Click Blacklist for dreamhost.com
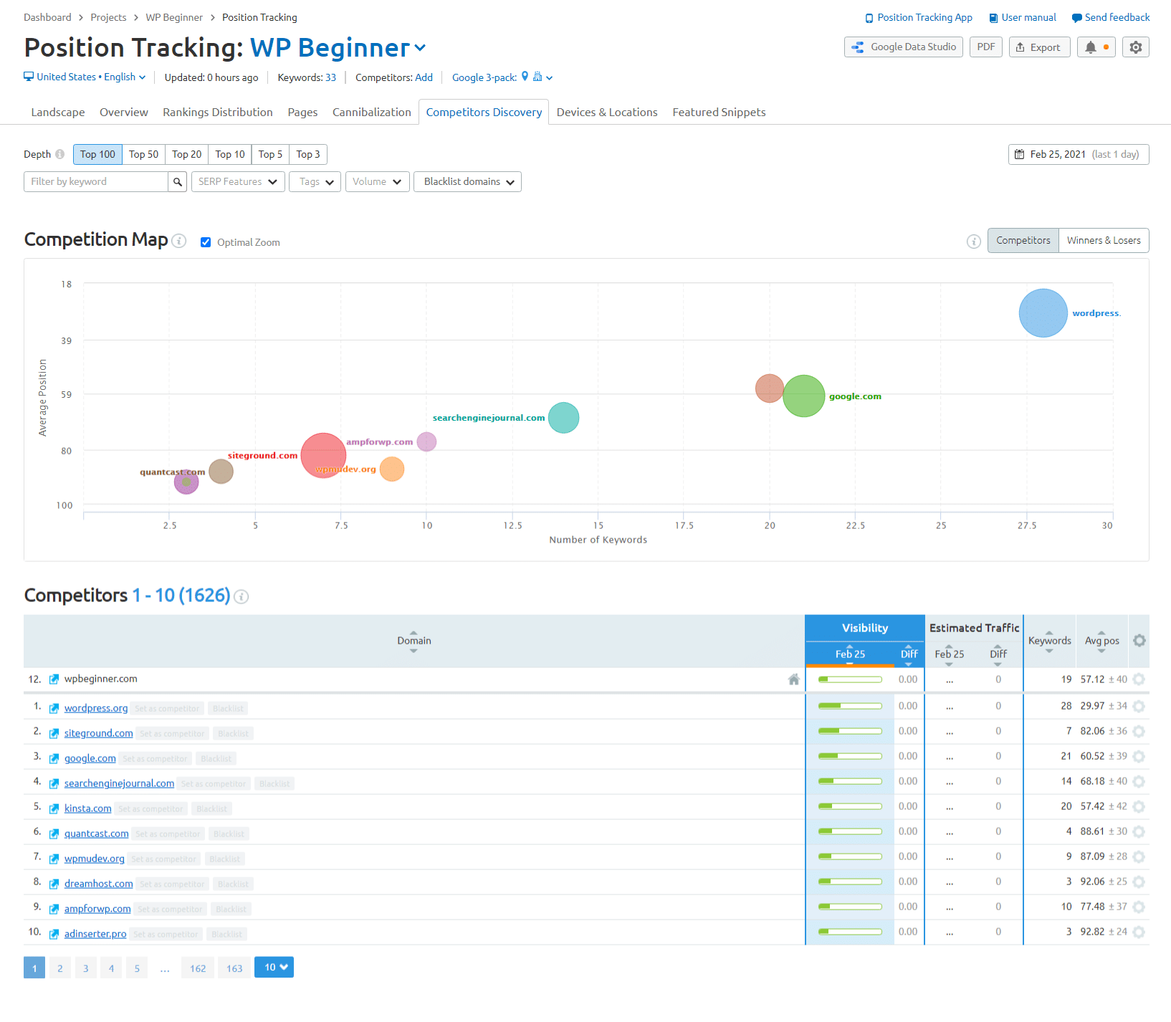Screen dimensions: 1171x1022 (233, 884)
